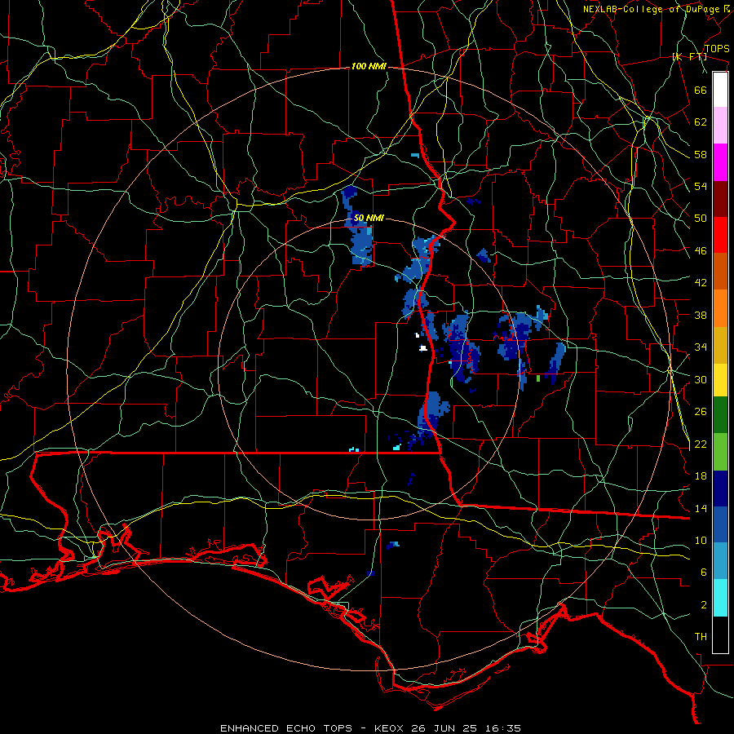Click the bright red swatch between 50 and 46

(720, 235)
